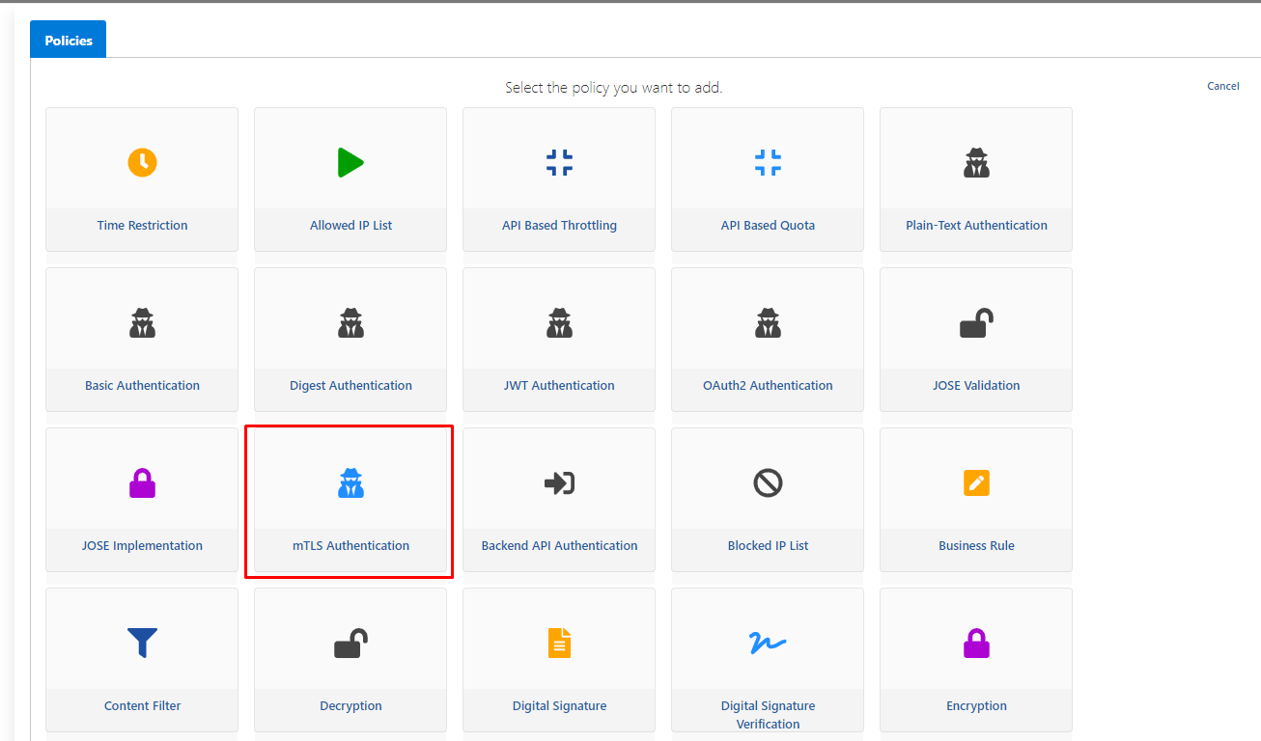Click the orange pencil Business Rule icon
The height and width of the screenshot is (741, 1261).
point(976,482)
